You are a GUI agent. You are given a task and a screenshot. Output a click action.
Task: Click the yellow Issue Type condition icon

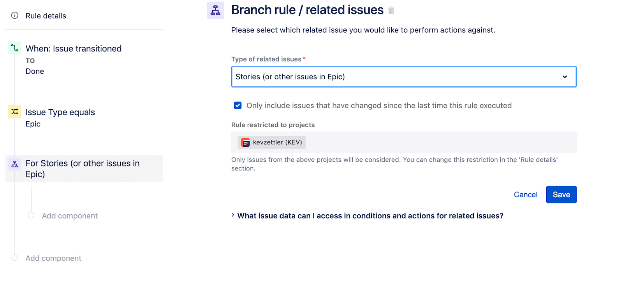pos(14,112)
